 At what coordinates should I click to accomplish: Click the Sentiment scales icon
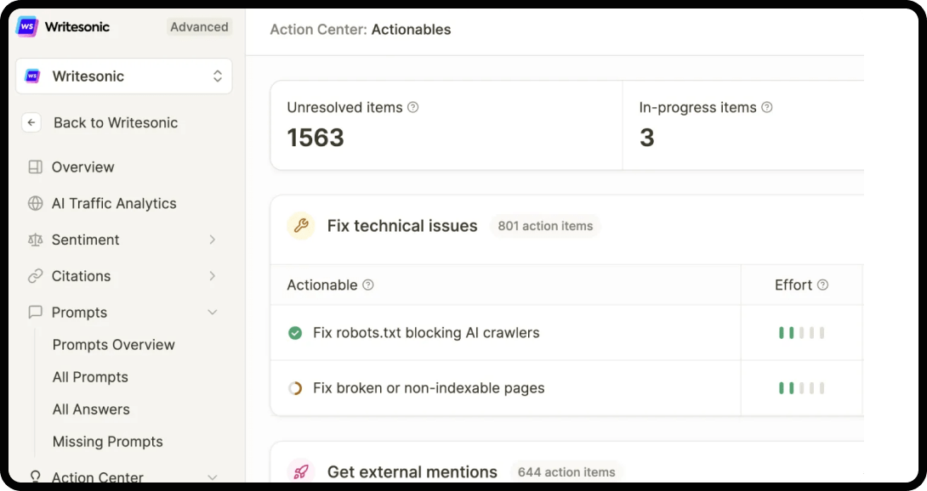coord(35,240)
